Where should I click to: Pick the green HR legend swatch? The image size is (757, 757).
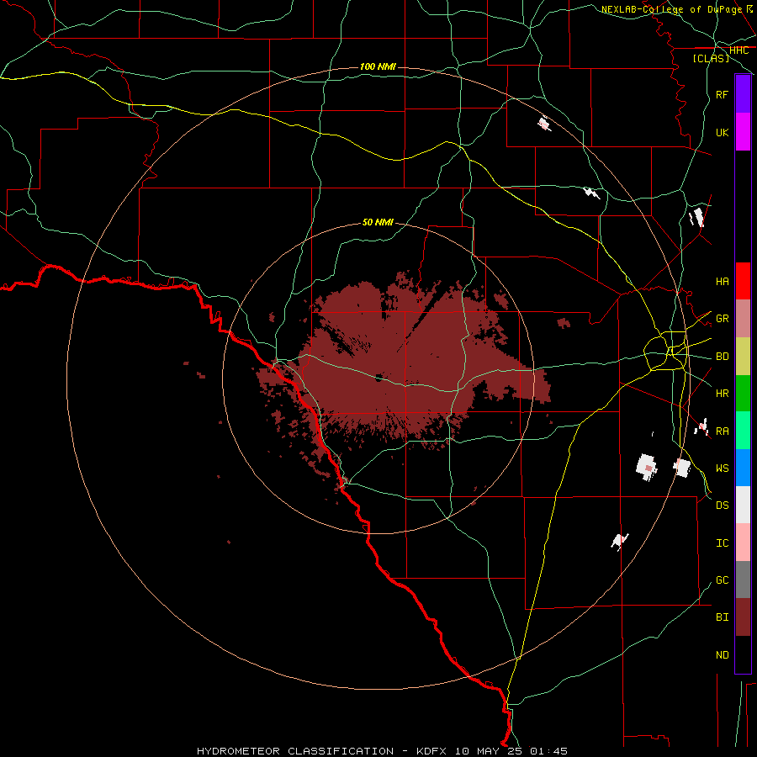click(x=743, y=393)
